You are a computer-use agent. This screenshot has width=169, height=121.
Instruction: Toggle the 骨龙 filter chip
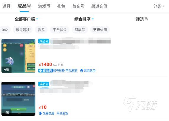coord(41,30)
